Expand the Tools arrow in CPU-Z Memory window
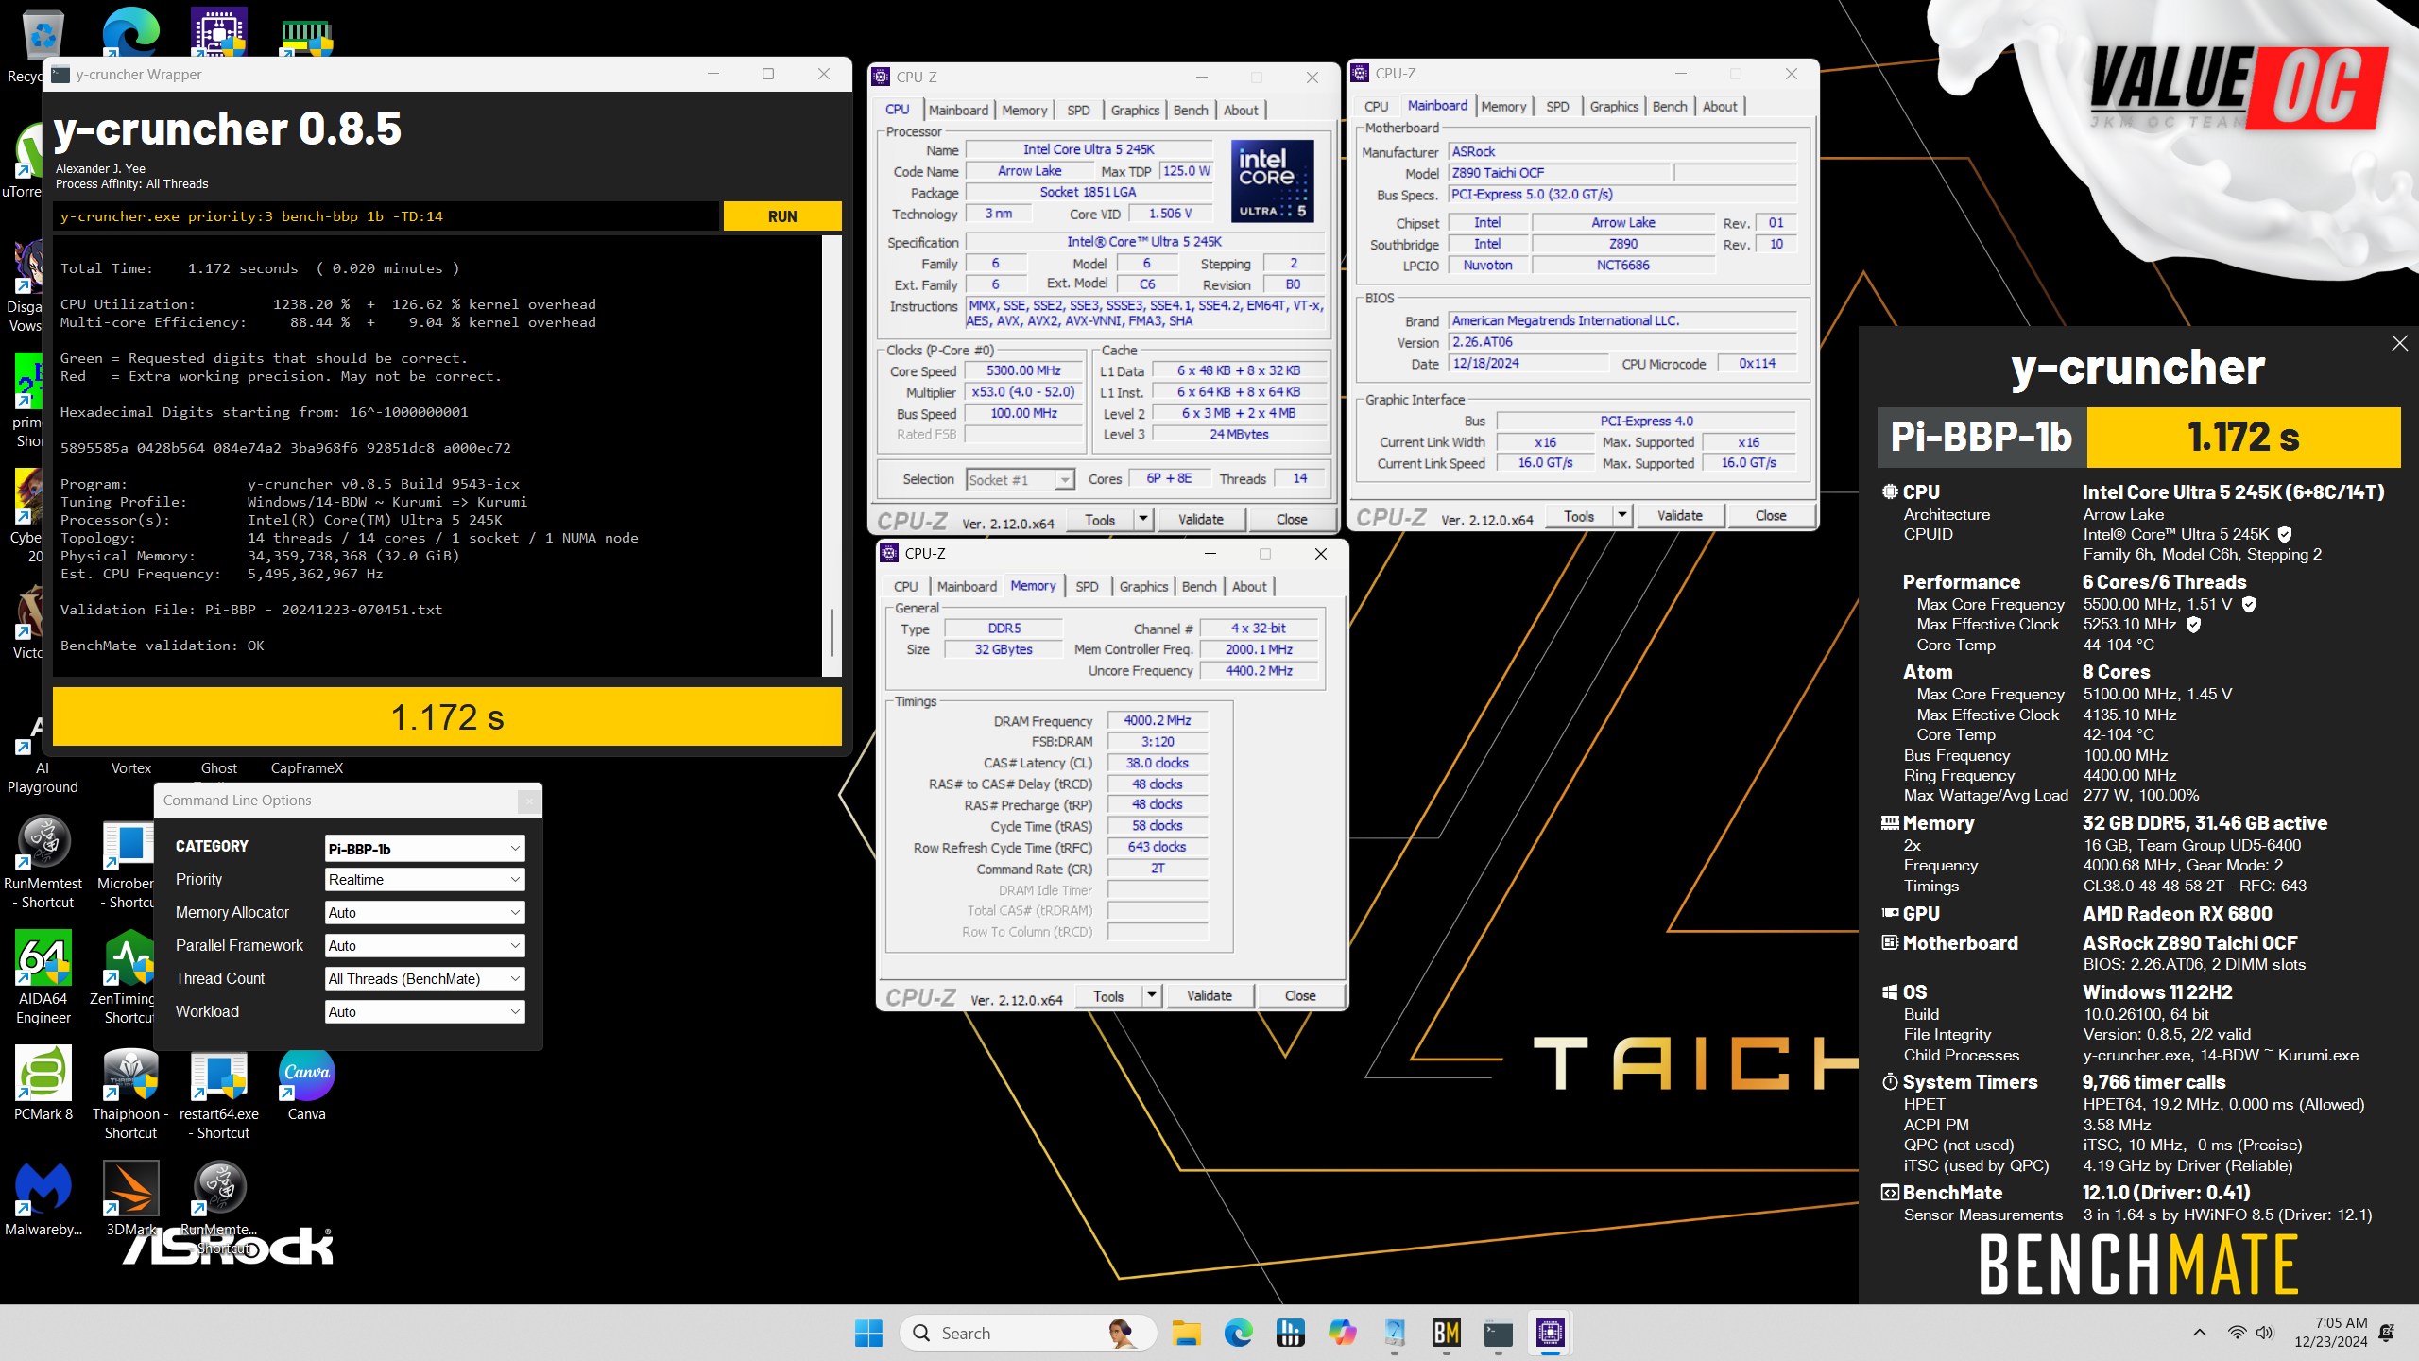2419x1361 pixels. tap(1152, 995)
